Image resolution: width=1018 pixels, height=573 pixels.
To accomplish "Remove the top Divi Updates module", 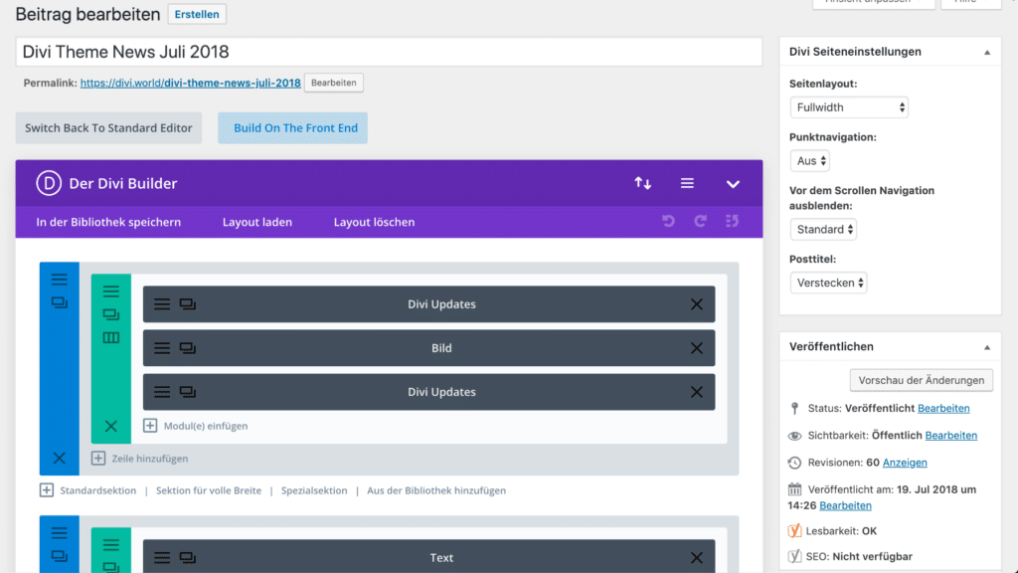I will click(x=697, y=304).
